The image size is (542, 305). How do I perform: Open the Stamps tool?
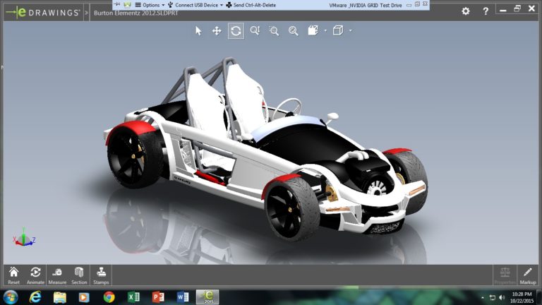click(x=101, y=275)
